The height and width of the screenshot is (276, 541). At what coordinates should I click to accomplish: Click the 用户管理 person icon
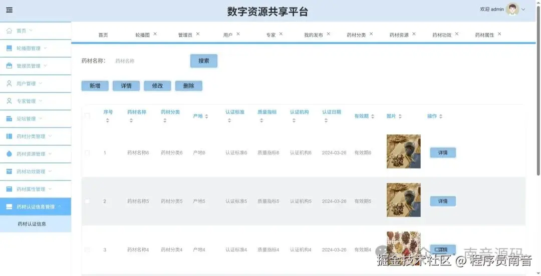click(10, 83)
